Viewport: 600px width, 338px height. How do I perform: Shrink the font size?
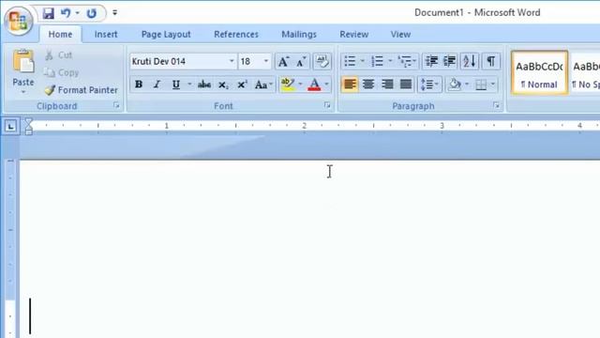click(x=301, y=61)
